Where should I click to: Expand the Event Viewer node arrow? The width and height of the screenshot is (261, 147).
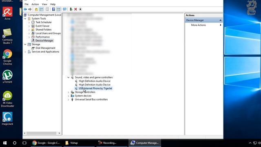coord(29,26)
